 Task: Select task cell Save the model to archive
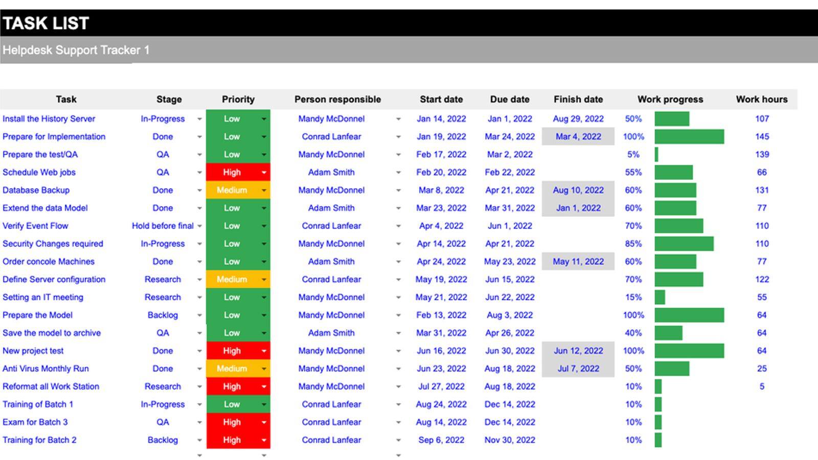tap(52, 333)
